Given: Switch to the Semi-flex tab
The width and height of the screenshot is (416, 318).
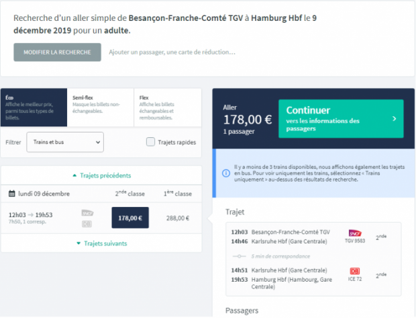Looking at the screenshot, I should [100, 108].
